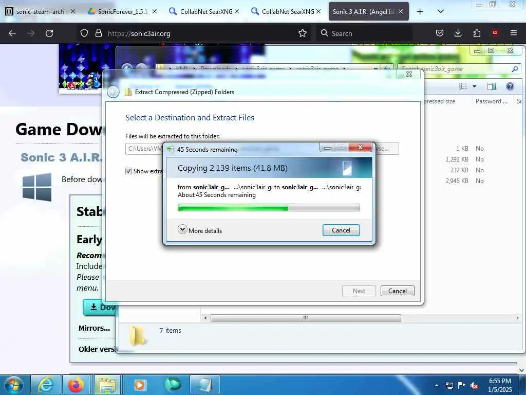The image size is (526, 395).
Task: Click the green globe taskbar icon
Action: tap(173, 385)
